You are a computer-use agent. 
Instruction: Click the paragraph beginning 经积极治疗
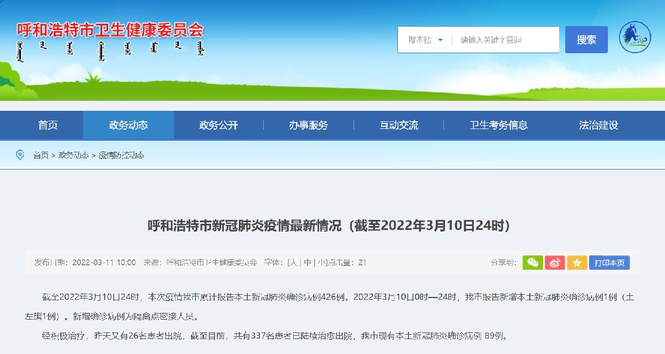[274, 336]
